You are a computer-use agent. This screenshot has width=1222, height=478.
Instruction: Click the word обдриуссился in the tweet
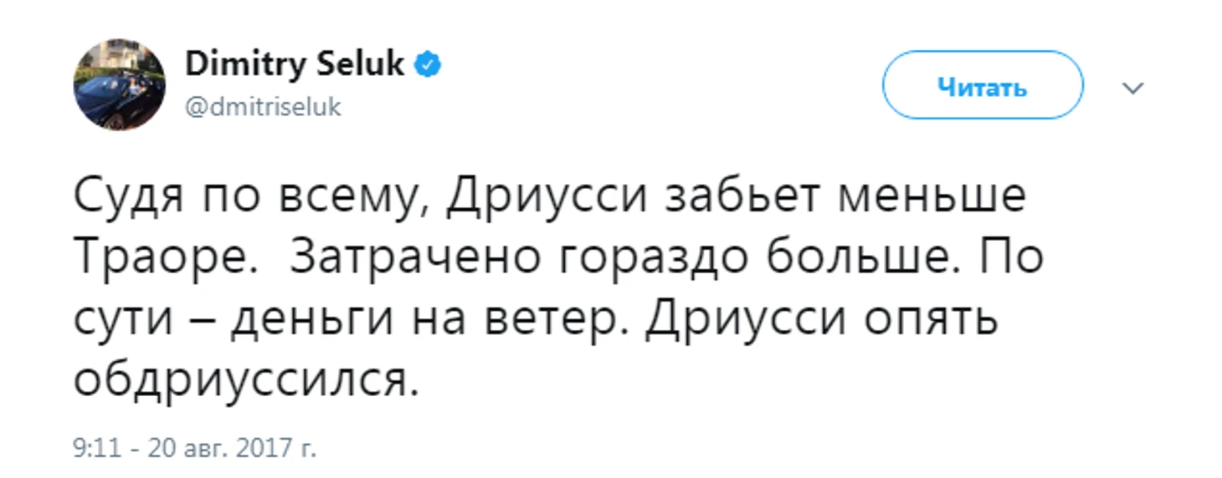click(x=245, y=381)
